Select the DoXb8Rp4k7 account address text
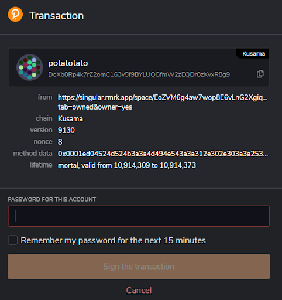282x300 pixels. click(139, 74)
